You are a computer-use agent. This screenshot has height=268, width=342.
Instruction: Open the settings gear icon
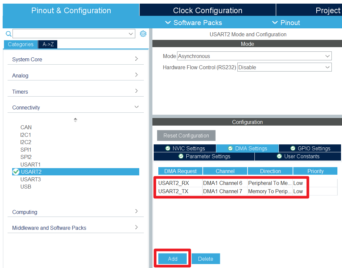pyautogui.click(x=143, y=33)
